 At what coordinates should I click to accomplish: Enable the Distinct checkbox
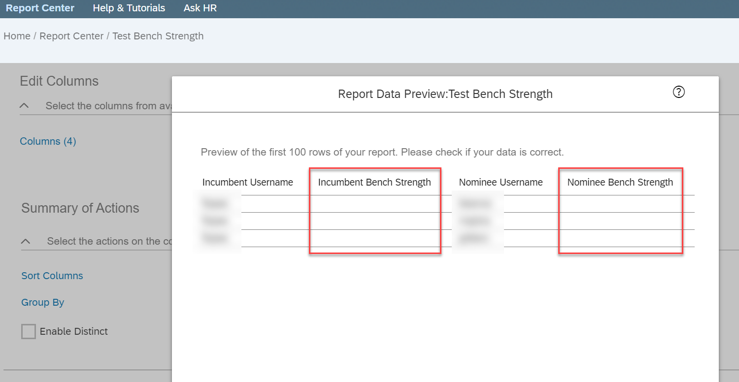(x=29, y=331)
